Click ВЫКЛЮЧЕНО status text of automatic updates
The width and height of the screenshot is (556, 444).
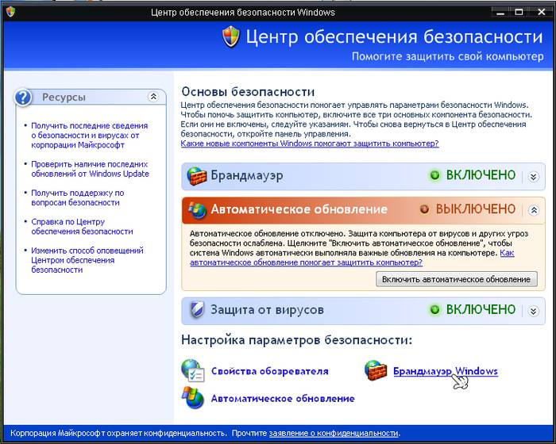[x=476, y=209]
